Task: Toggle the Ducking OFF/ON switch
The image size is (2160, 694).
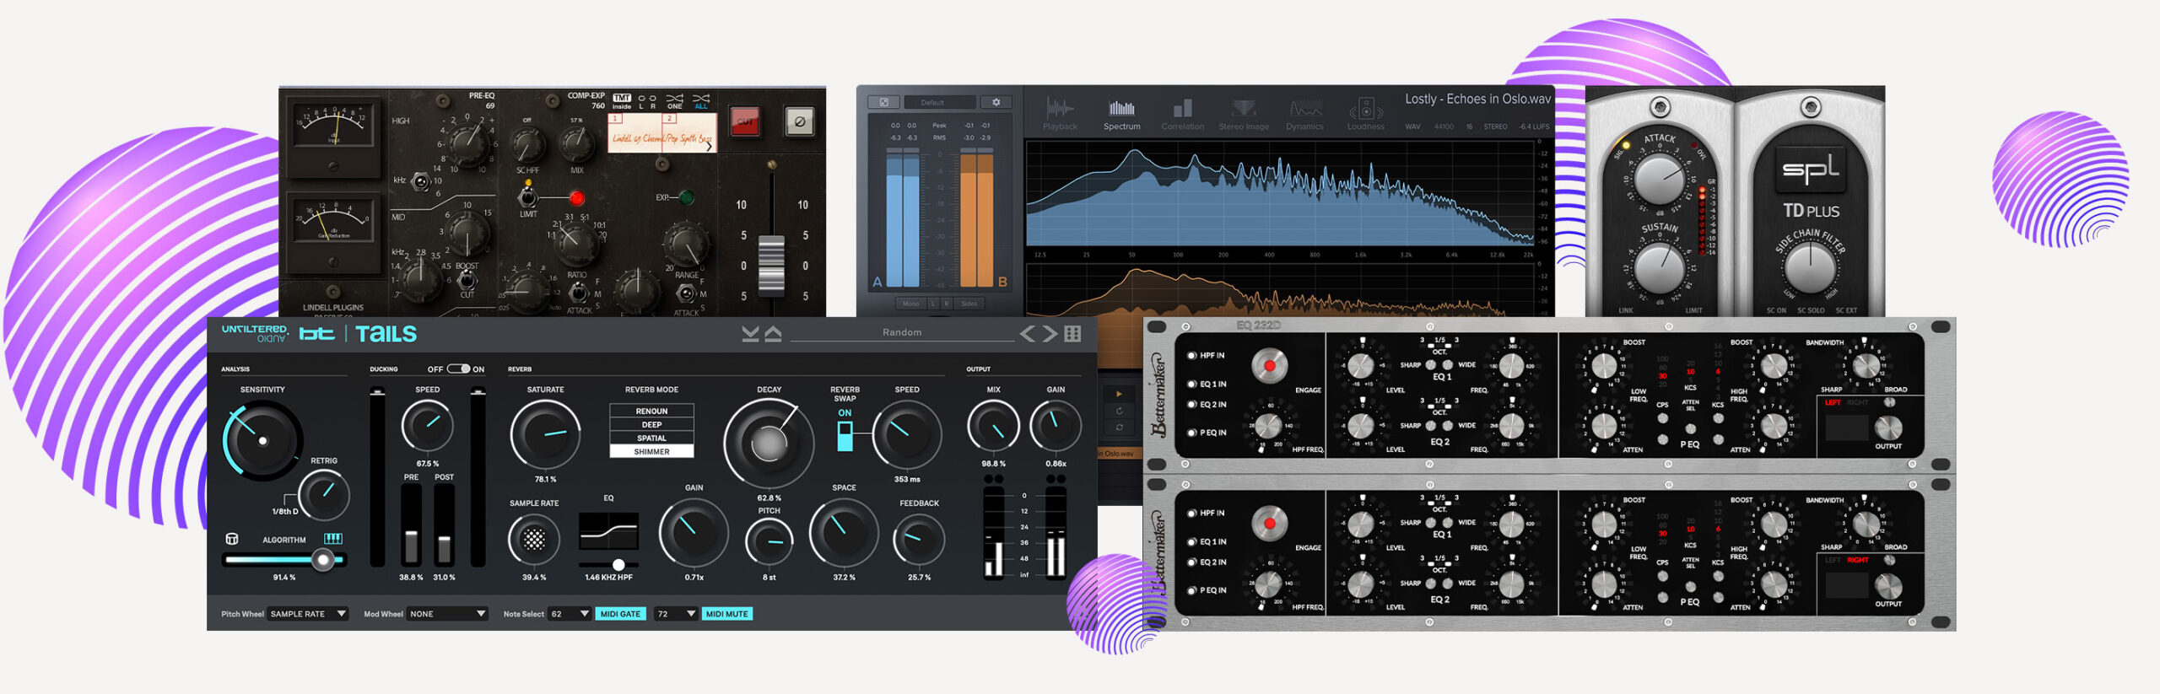Action: 458,369
